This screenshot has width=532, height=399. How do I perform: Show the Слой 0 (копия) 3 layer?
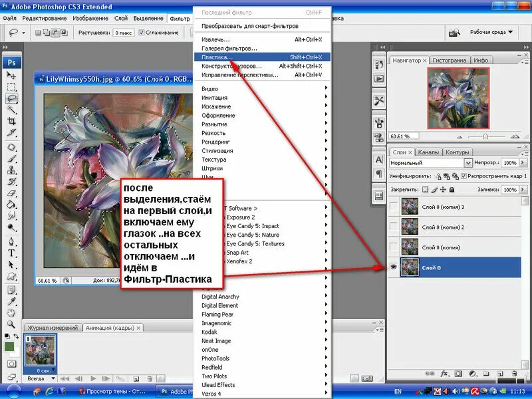[x=394, y=207]
